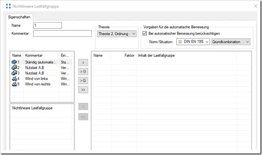Click the norm icon in the DIN EN dropdown
This screenshot has height=155, width=262.
[x=180, y=42]
